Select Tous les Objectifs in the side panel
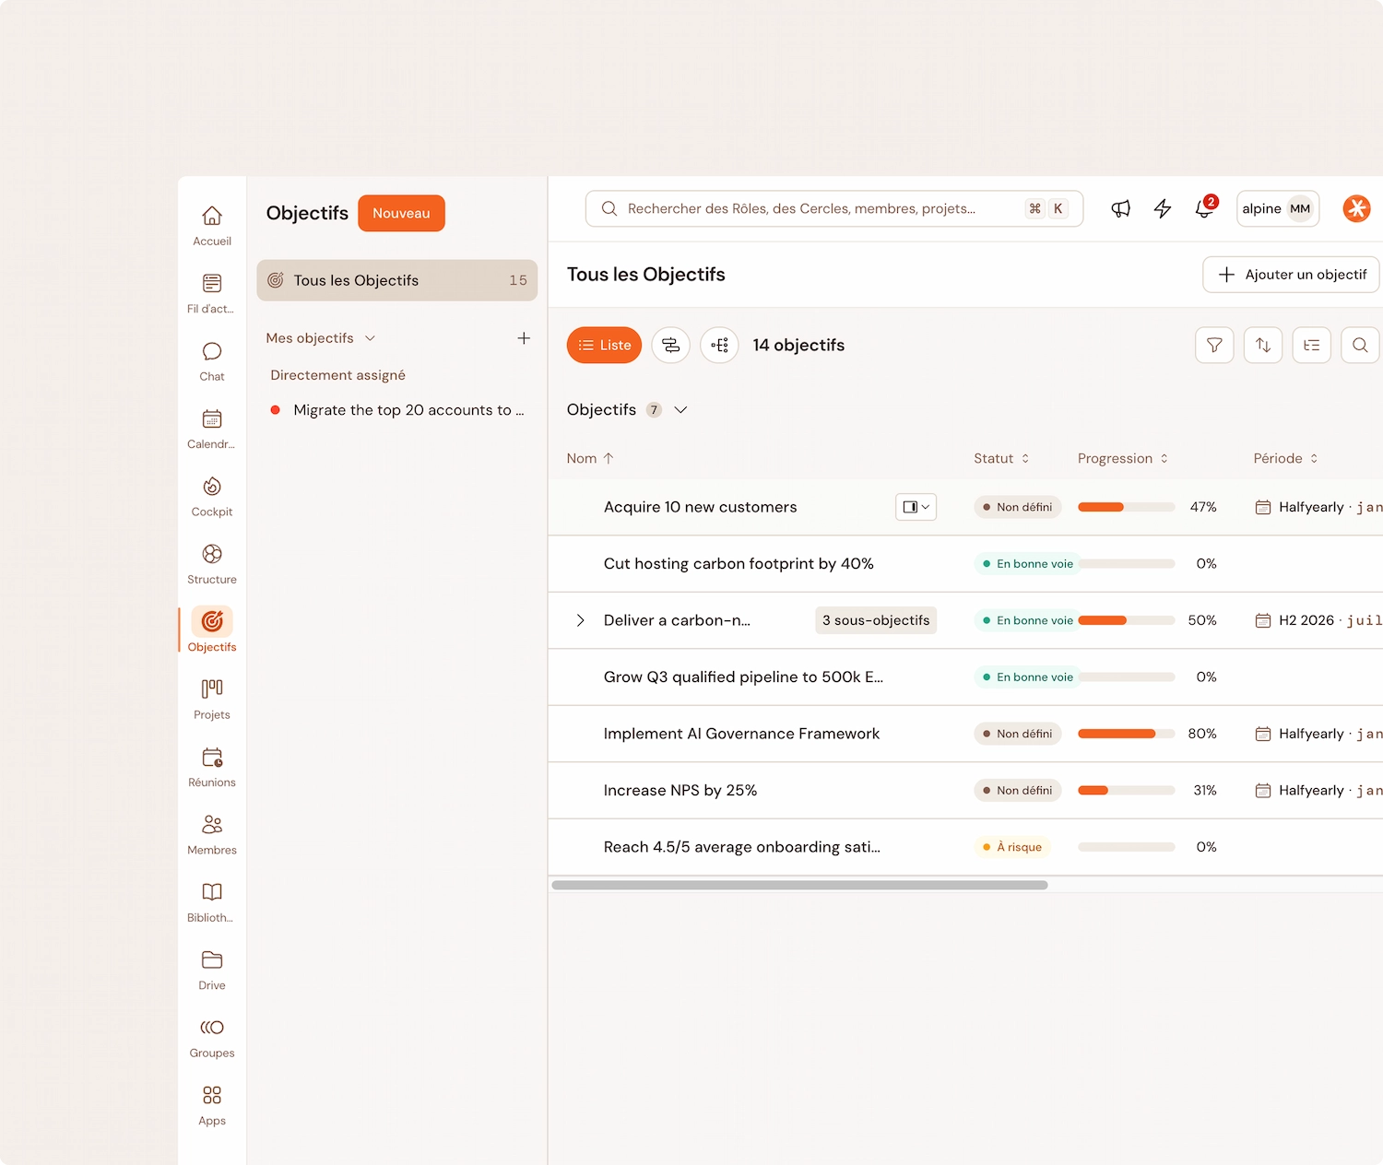Viewport: 1383px width, 1165px height. point(397,280)
